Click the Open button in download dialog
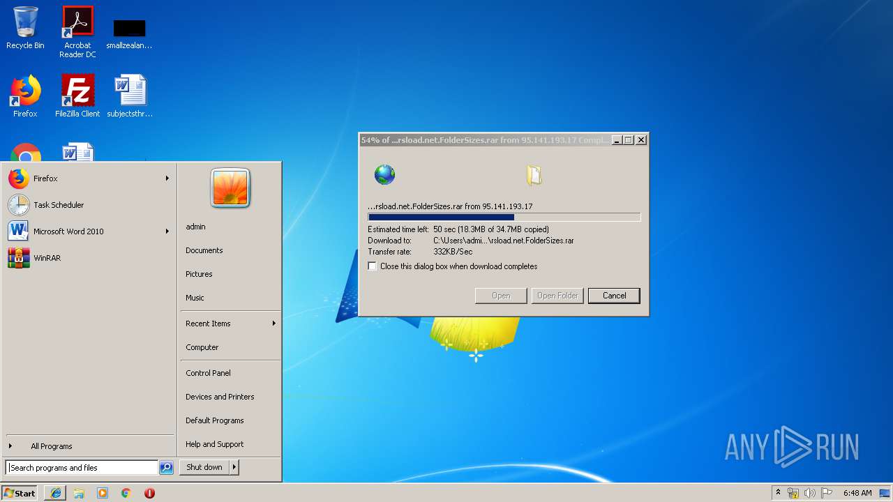893x502 pixels. (x=501, y=296)
